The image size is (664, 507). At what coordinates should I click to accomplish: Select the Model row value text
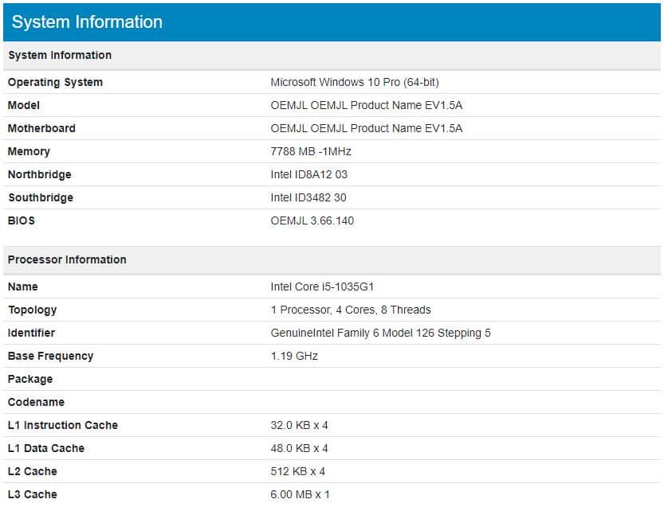[367, 105]
